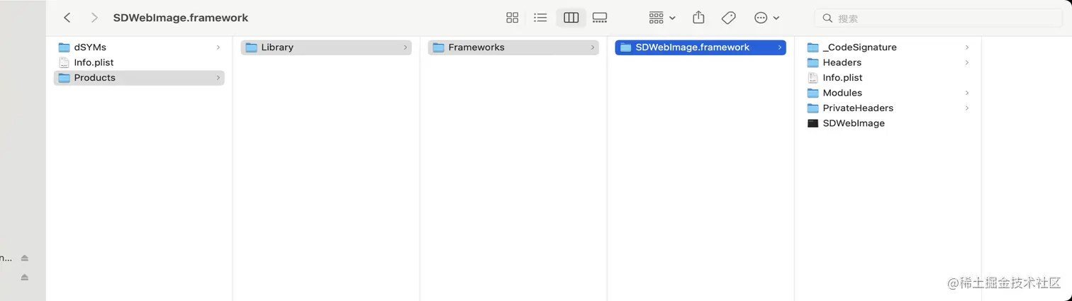Click the SDWebImage.framework window title
The width and height of the screenshot is (1072, 301).
[x=181, y=18]
